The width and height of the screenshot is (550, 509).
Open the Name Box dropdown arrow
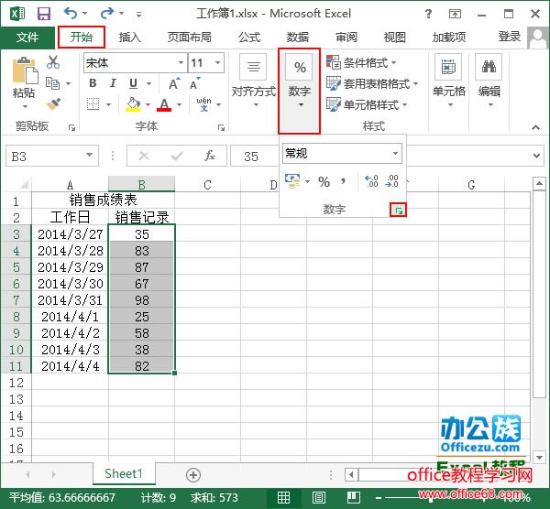click(x=90, y=155)
